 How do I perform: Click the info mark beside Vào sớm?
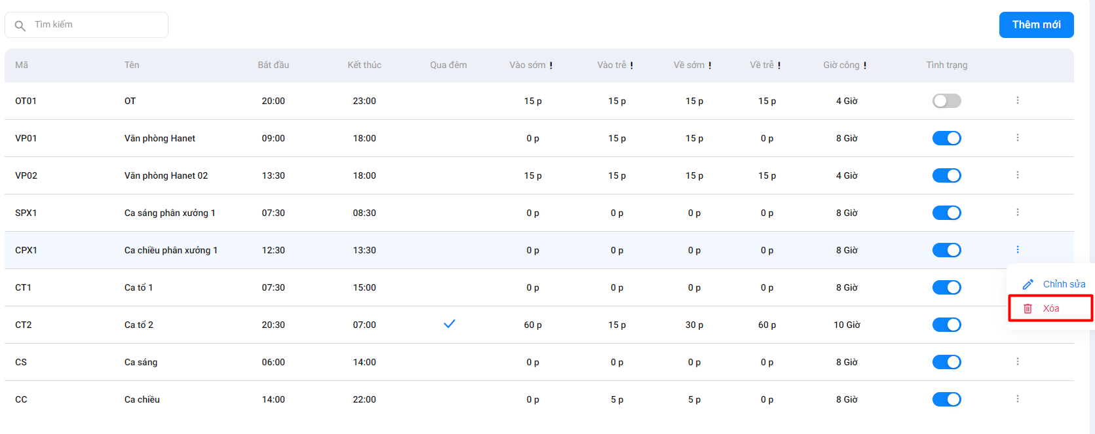(551, 65)
